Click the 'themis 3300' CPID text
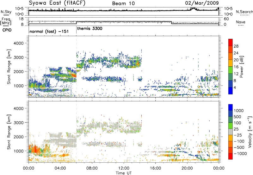 (90, 29)
